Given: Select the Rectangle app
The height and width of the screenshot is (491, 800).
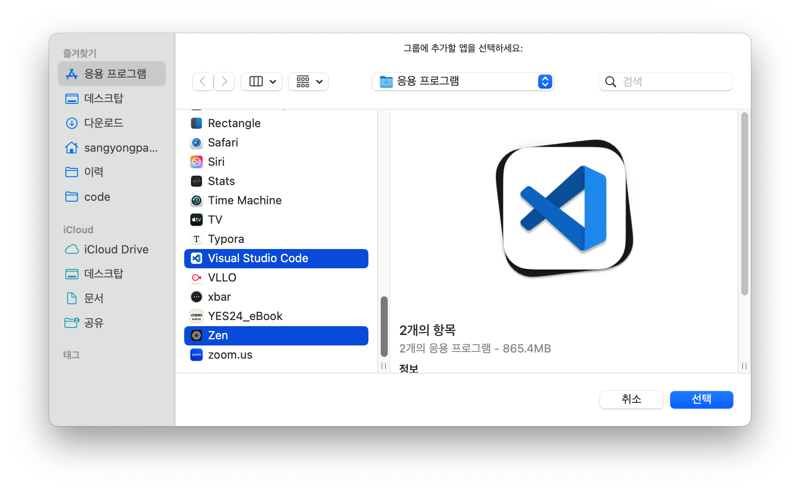Looking at the screenshot, I should pyautogui.click(x=234, y=123).
